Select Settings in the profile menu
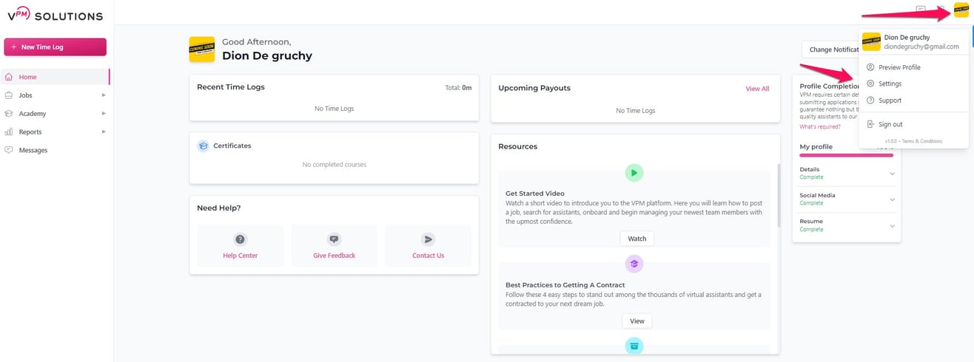974x362 pixels. click(x=890, y=83)
